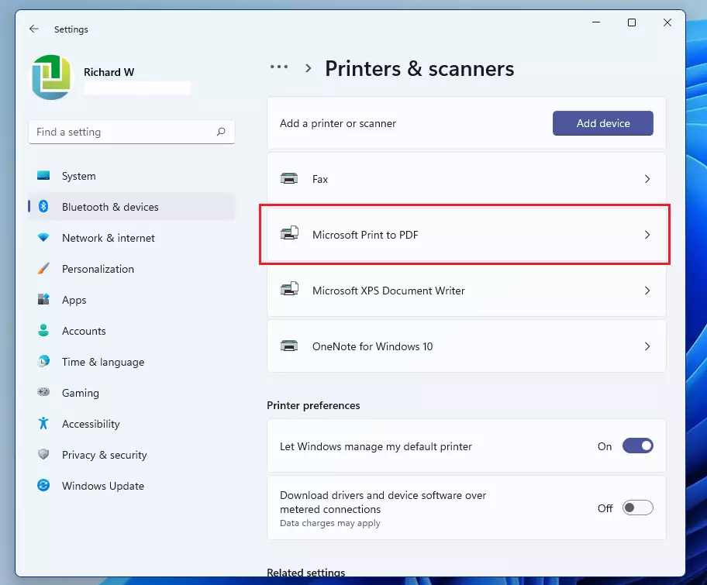This screenshot has height=585, width=707.
Task: Expand Microsoft XPS Document Writer chevron
Action: 647,291
